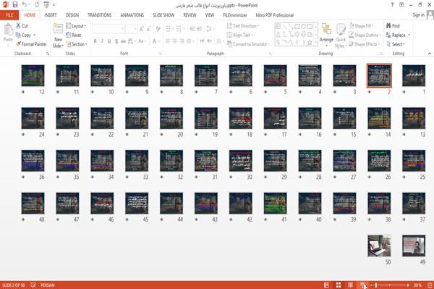Switch to the DESIGN tab
Image resolution: width=434 pixels, height=289 pixels.
click(72, 15)
